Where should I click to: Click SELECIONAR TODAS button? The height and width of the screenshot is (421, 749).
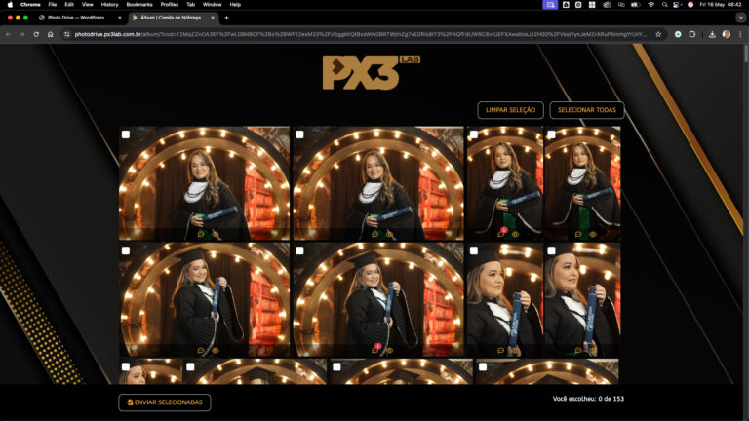click(x=587, y=110)
